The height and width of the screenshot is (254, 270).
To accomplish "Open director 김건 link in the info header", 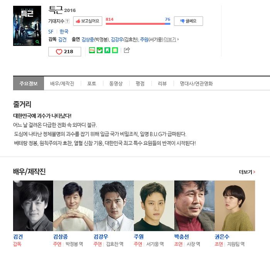I will [62, 39].
